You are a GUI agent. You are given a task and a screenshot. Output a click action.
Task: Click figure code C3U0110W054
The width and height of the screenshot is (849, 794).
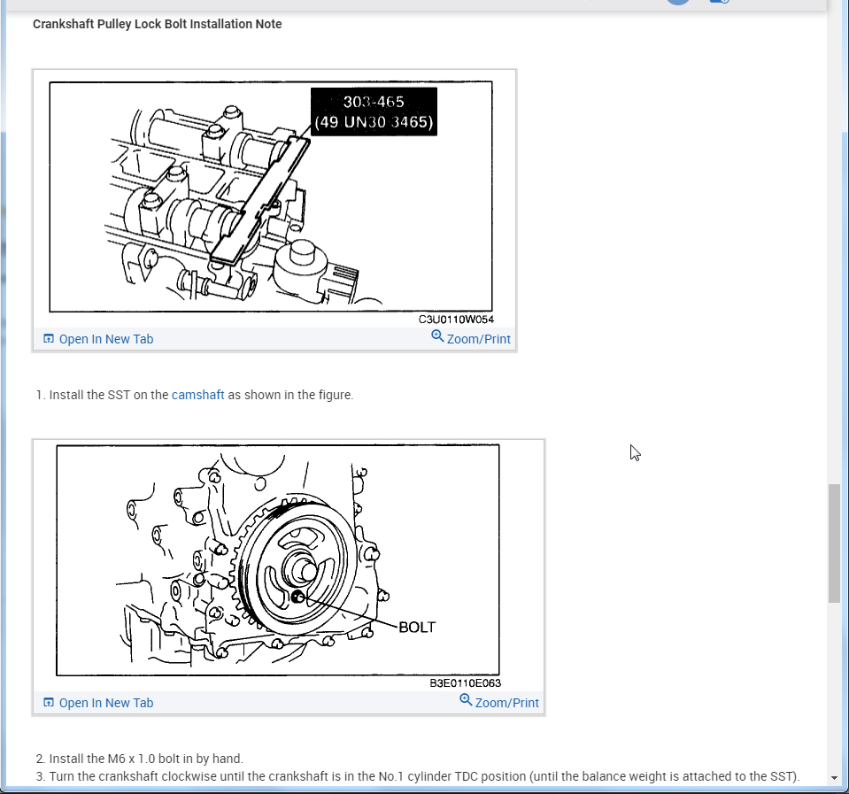pos(456,320)
